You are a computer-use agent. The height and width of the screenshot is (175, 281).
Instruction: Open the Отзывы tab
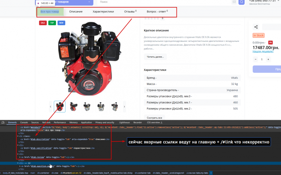coord(130,11)
